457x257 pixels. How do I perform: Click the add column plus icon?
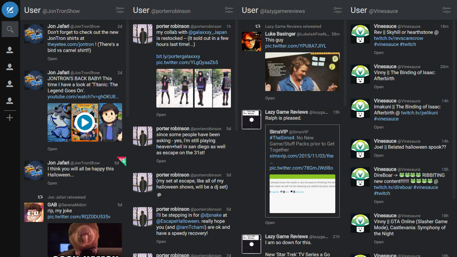click(x=10, y=118)
